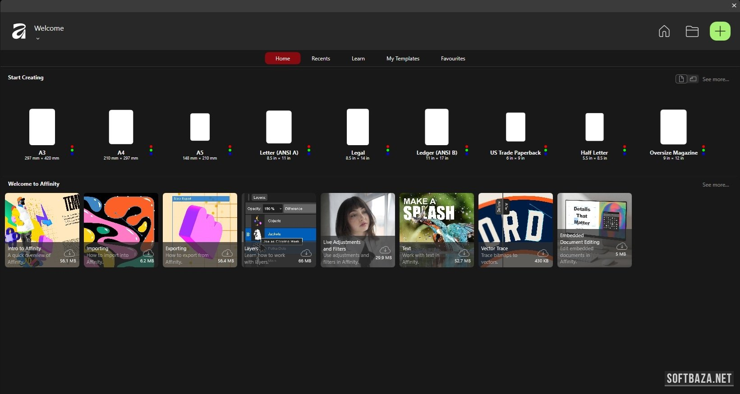Switch presets to landscape orientation
The height and width of the screenshot is (394, 740).
point(693,79)
